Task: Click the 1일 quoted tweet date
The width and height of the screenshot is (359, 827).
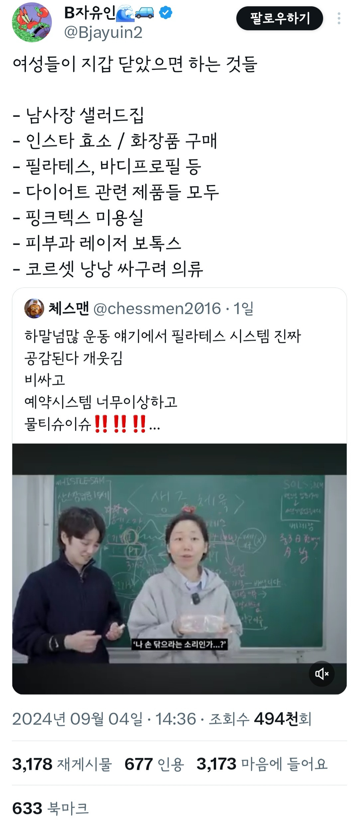Action: click(243, 309)
